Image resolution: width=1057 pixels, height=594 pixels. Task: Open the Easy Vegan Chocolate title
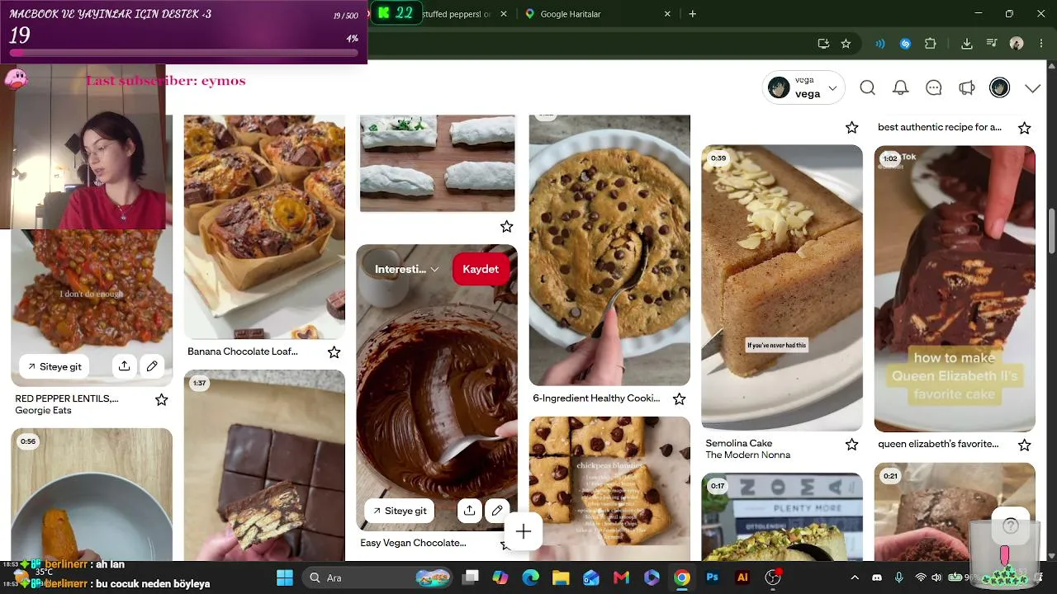[x=413, y=543]
